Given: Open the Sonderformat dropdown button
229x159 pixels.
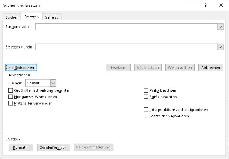Looking at the screenshot, I should pyautogui.click(x=54, y=147).
